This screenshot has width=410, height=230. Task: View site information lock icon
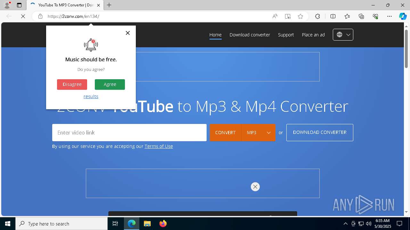(x=40, y=16)
